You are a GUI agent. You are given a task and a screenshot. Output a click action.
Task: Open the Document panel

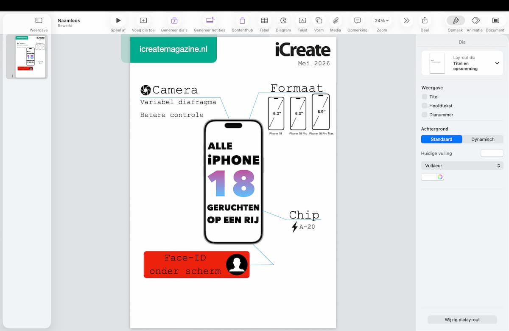(x=495, y=20)
